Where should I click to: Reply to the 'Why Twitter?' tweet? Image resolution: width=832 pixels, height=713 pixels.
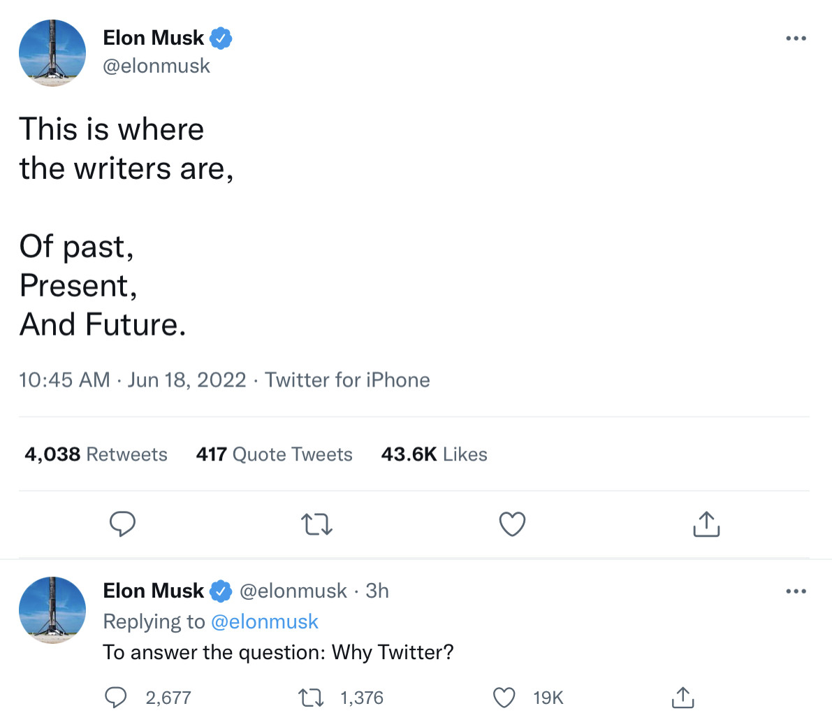(x=116, y=697)
